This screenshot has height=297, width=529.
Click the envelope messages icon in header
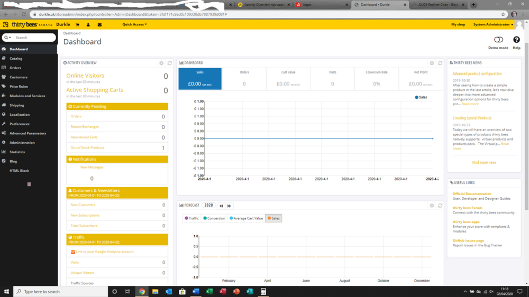pos(99,25)
